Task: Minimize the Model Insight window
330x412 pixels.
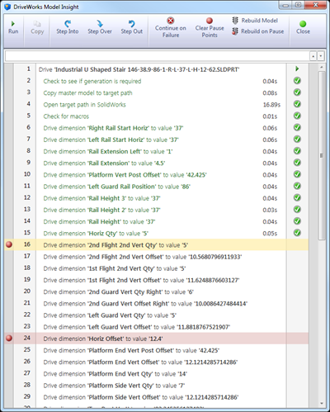Action: point(286,5)
